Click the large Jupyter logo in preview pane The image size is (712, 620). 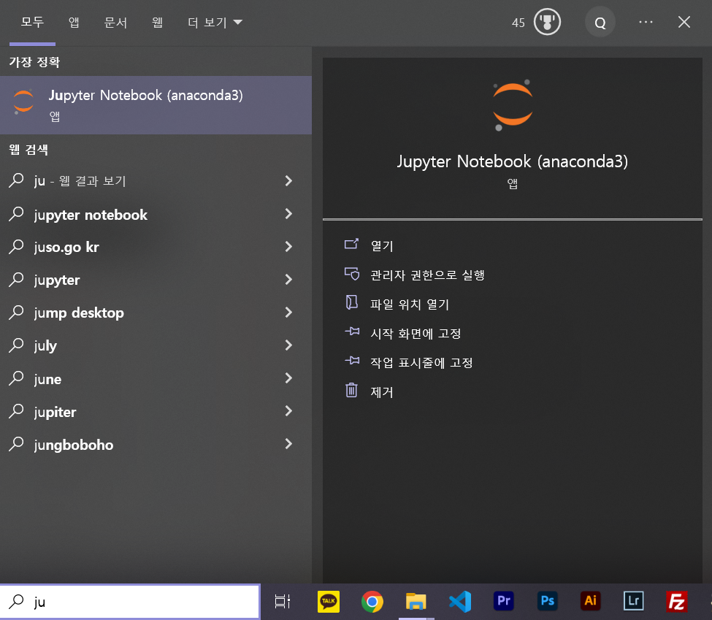point(512,105)
